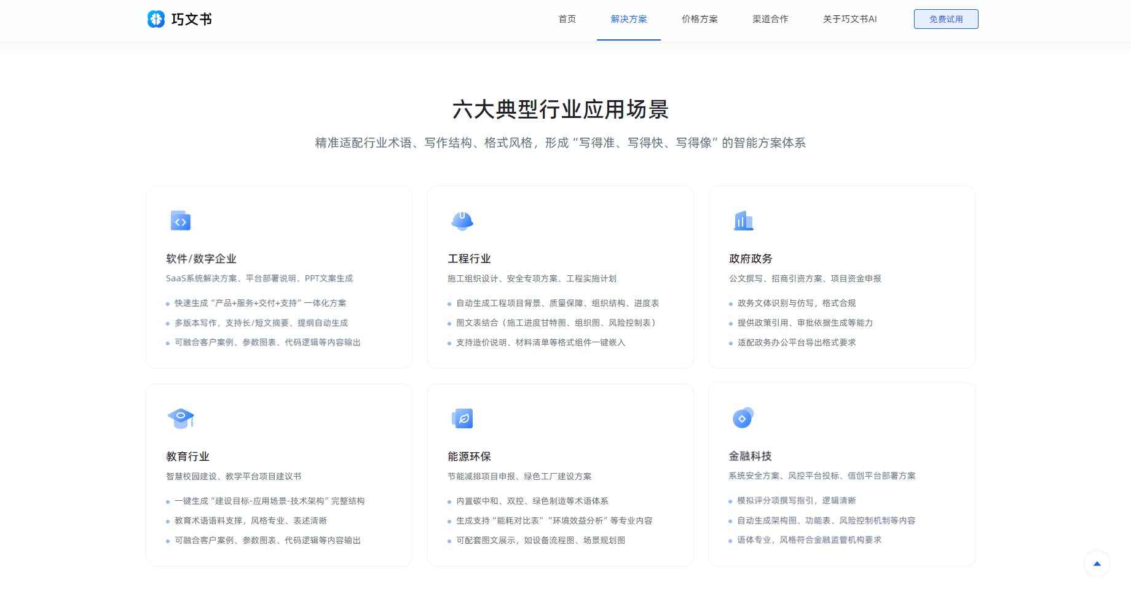Open 关于巧文书AI page
Screen dimensions: 1131x612
click(x=849, y=19)
